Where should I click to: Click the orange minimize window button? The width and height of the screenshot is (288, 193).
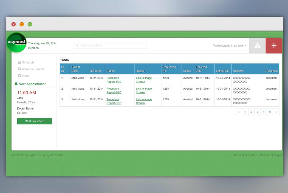coord(22,24)
